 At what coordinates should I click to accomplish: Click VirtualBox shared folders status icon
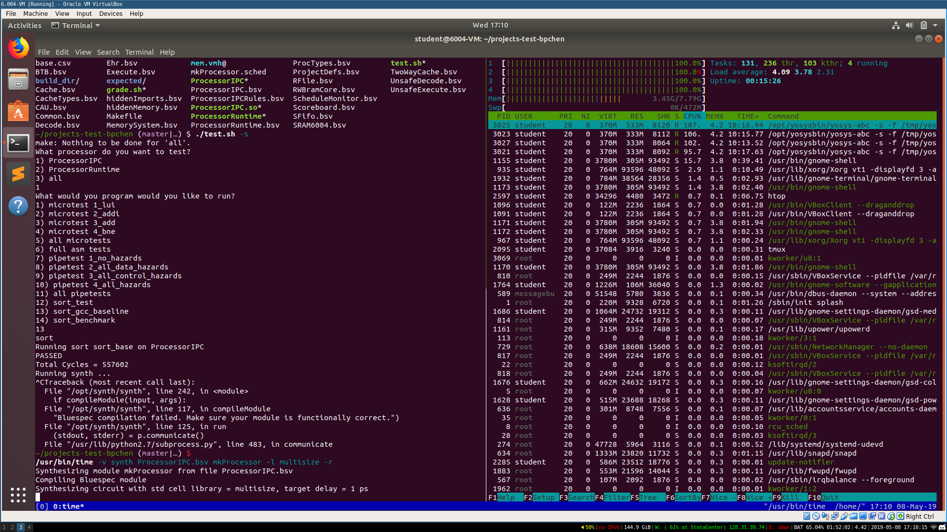pos(854,516)
